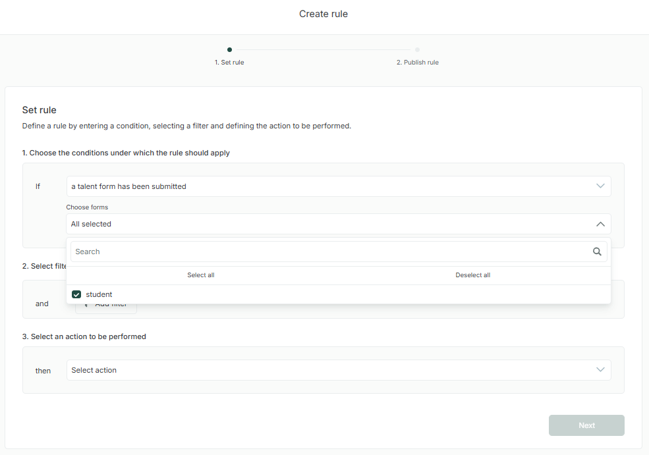Open the Select action dropdown chevron
This screenshot has height=455, width=649.
[600, 370]
